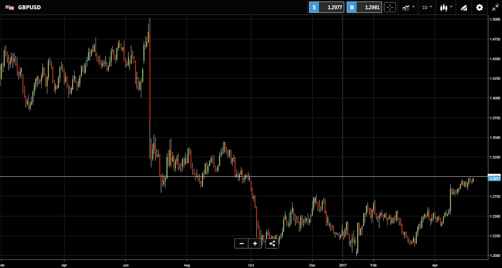Viewport: 502px width, 268px height.
Task: Click the 1.2000 price axis label
Action: point(495,255)
